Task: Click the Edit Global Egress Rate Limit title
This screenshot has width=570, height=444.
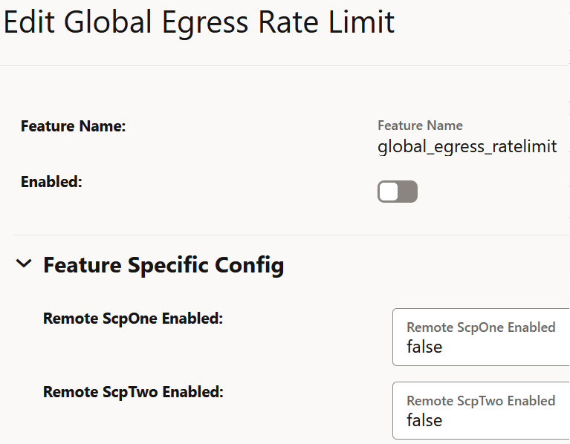Action: coord(199,22)
